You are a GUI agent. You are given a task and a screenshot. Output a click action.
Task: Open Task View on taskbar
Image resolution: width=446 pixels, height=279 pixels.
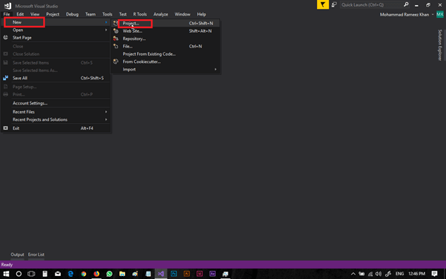point(31,274)
